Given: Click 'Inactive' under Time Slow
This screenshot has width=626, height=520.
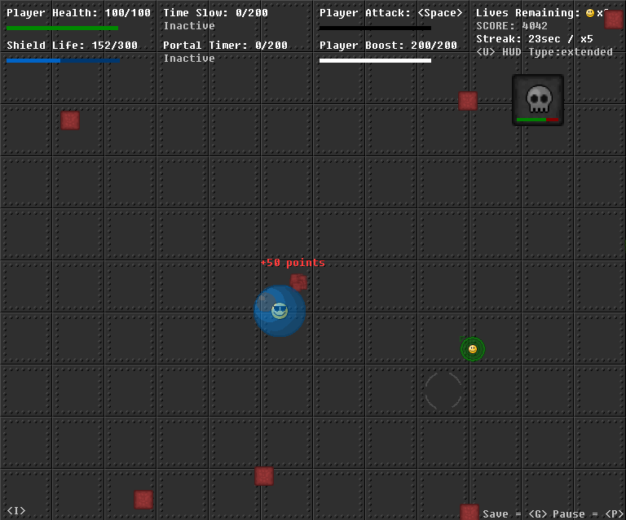Looking at the screenshot, I should coord(189,26).
